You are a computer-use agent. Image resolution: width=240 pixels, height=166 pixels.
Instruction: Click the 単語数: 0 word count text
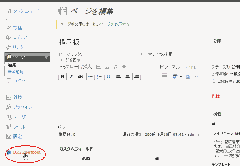pyautogui.click(x=67, y=134)
